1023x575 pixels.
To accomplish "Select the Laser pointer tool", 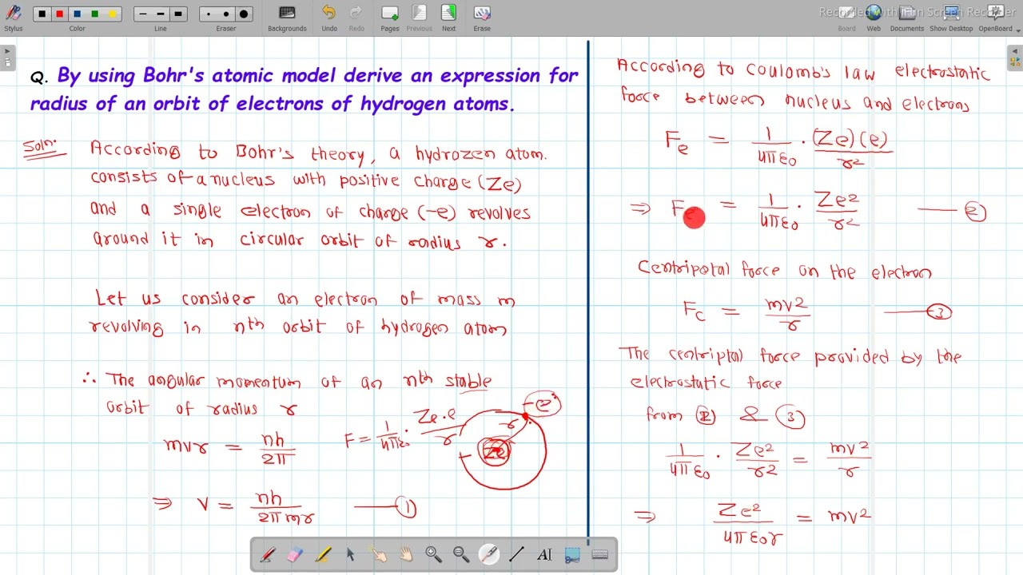I will [x=488, y=554].
